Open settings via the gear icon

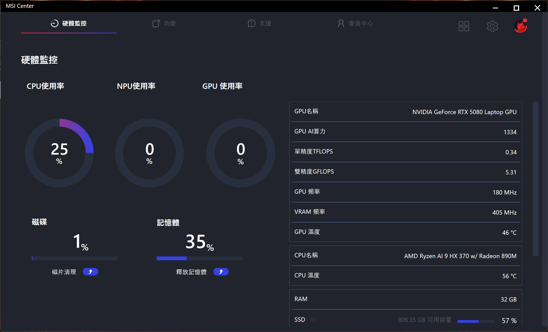pyautogui.click(x=492, y=26)
